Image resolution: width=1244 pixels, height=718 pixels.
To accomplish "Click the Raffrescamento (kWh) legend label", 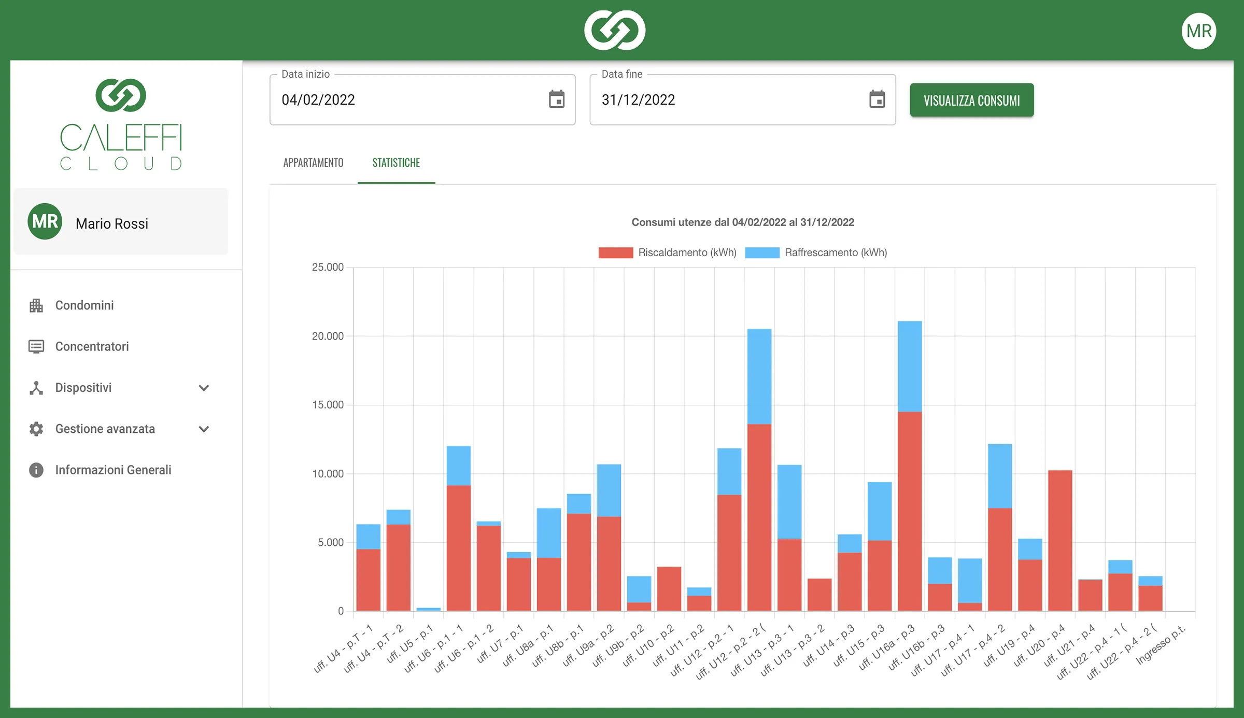I will (x=836, y=252).
